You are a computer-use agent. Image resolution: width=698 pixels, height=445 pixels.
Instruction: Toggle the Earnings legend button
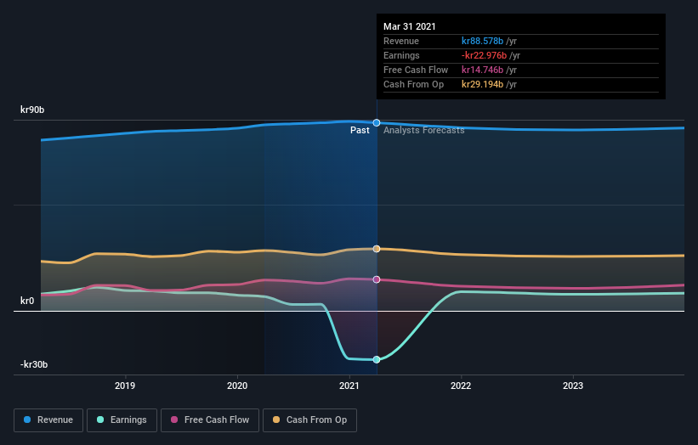coord(122,420)
